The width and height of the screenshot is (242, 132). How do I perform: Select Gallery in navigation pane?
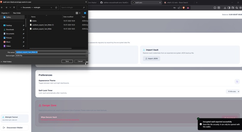point(12,17)
